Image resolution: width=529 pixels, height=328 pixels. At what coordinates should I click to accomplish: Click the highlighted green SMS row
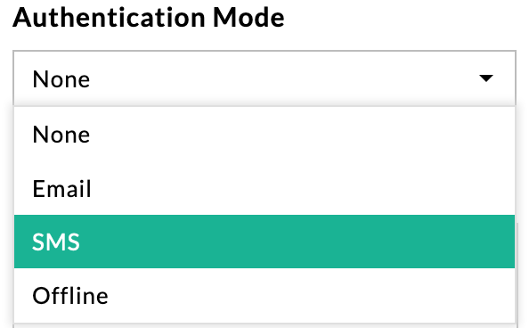tap(264, 242)
